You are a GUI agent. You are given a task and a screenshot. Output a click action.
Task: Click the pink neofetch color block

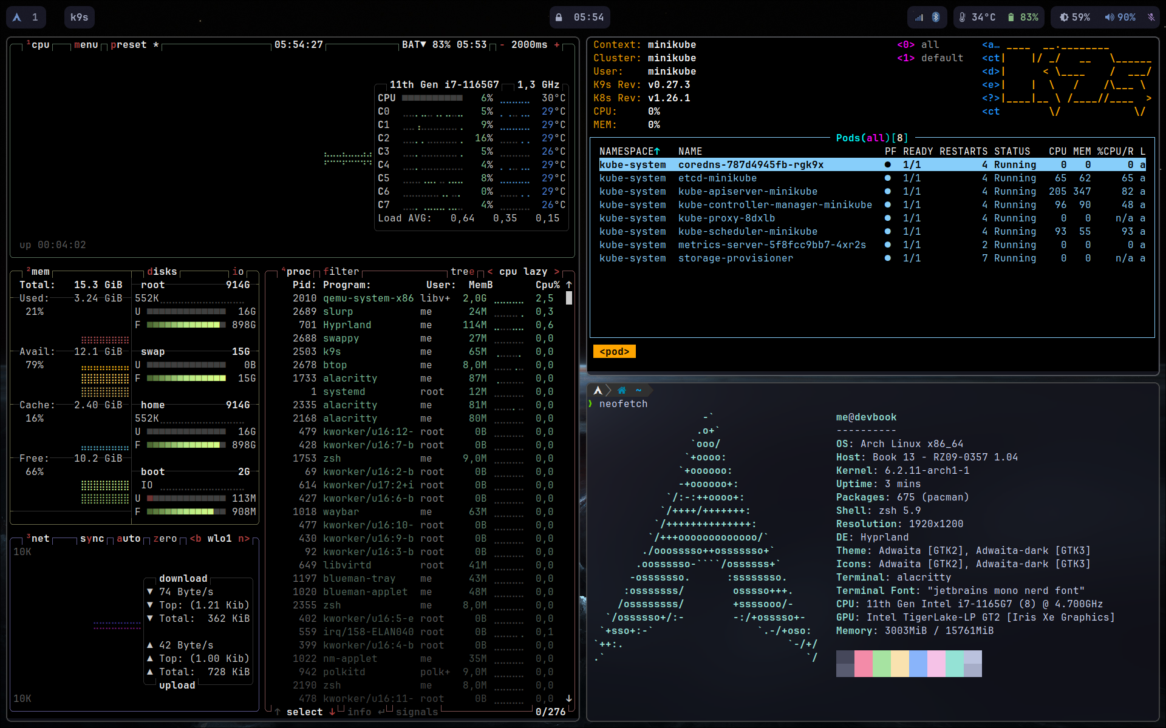coord(863,664)
